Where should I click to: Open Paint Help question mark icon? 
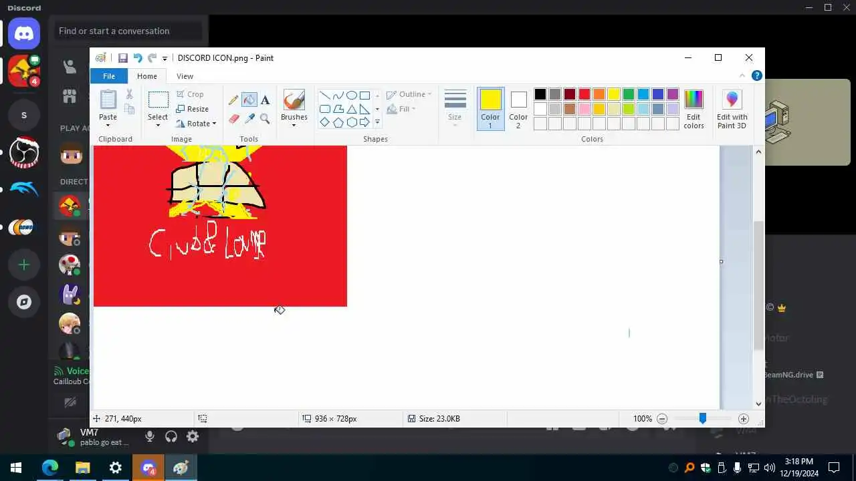[x=756, y=75]
